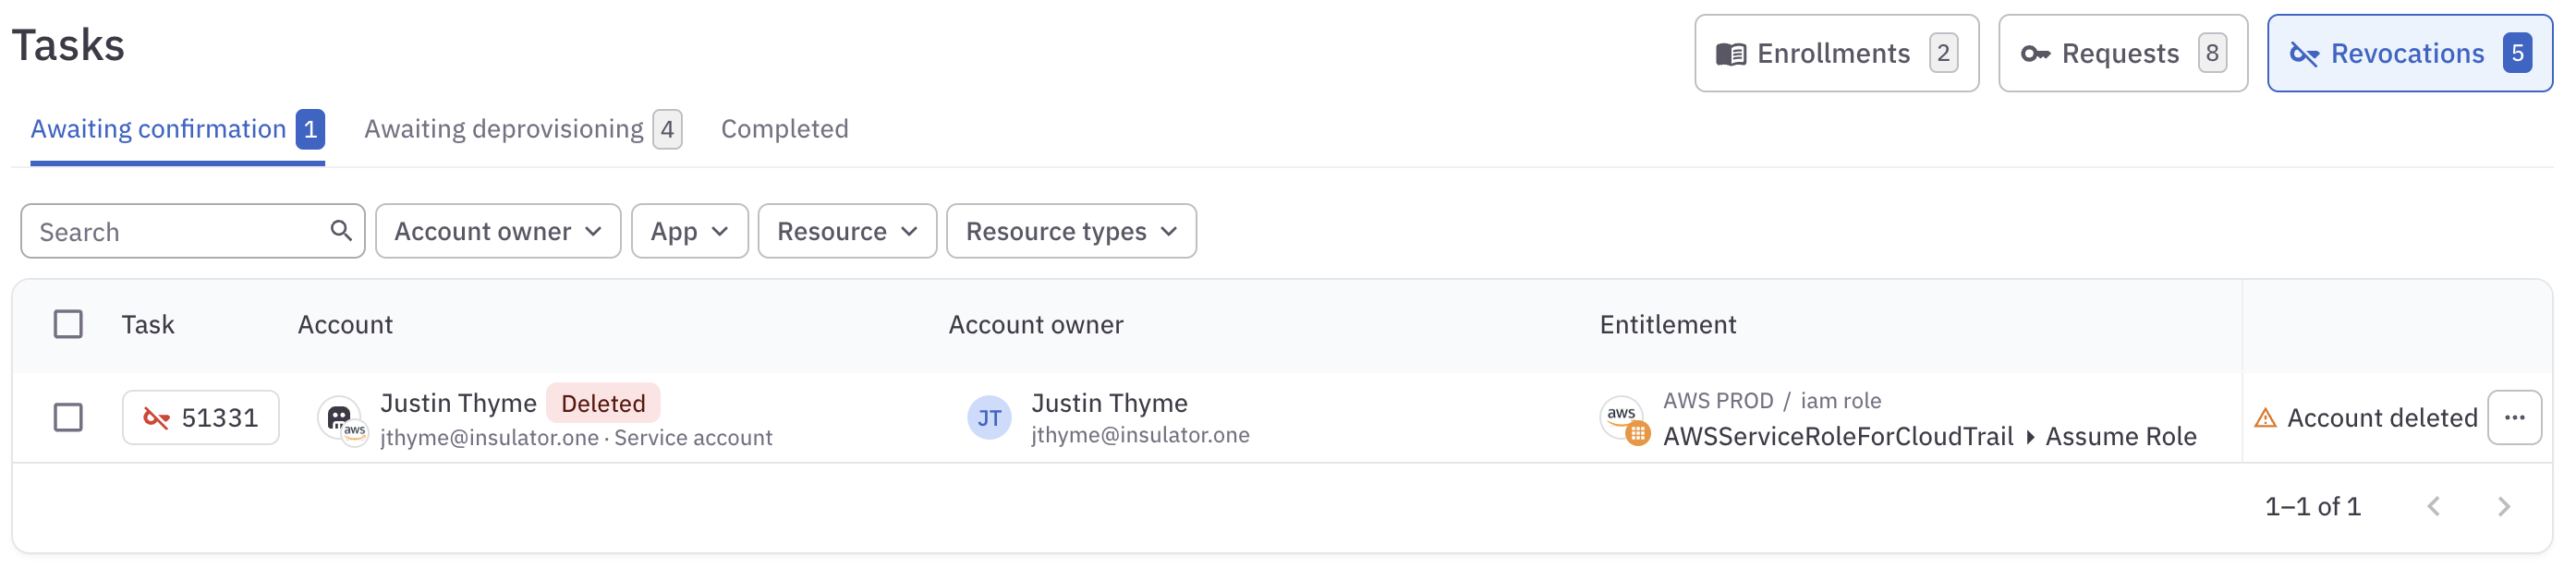Viewport: 2576px width, 580px height.
Task: Click the AWS PROD application icon in Entitlement
Action: click(x=1621, y=418)
